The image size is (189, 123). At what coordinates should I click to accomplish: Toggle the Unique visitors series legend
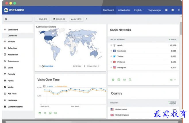(61, 86)
